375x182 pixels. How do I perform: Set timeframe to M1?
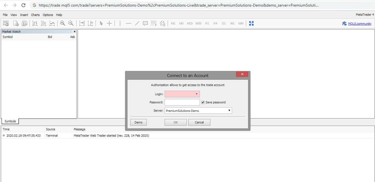173,23
